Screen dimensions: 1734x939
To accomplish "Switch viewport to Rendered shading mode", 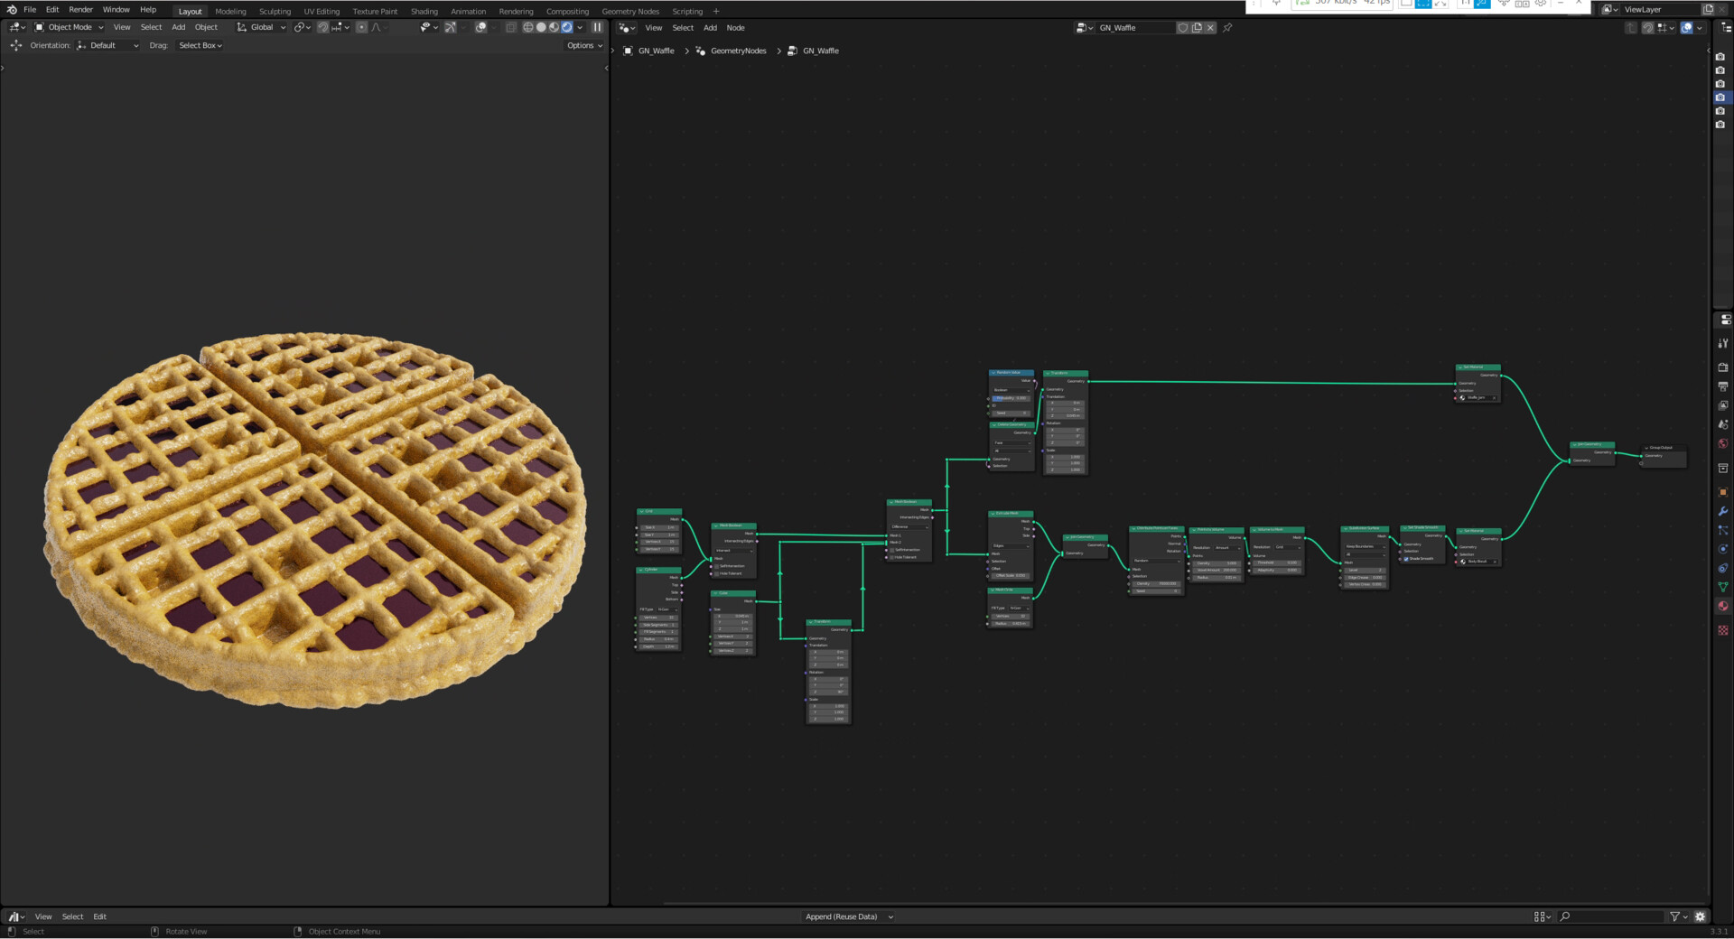I will pyautogui.click(x=566, y=27).
